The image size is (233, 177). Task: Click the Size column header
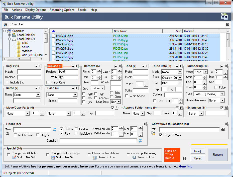point(172,31)
